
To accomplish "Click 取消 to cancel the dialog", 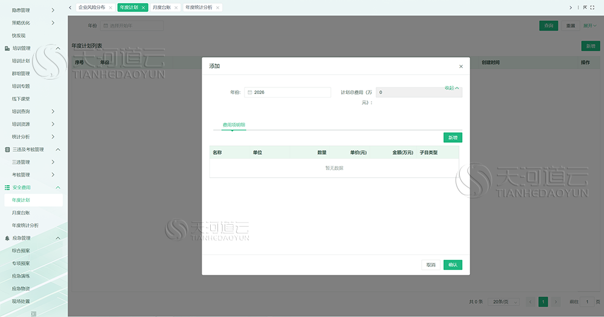I will [431, 265].
